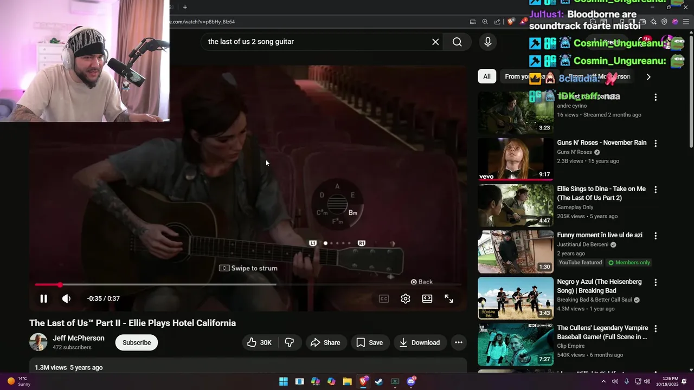Switch the player to theater mode
The width and height of the screenshot is (694, 390).
(427, 298)
